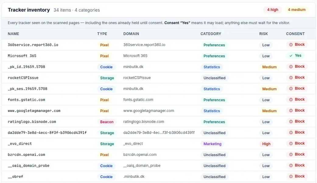Click the Beacon type pill for ratinglogo.bisnode.com
This screenshot has height=183, width=317.
coord(107,122)
